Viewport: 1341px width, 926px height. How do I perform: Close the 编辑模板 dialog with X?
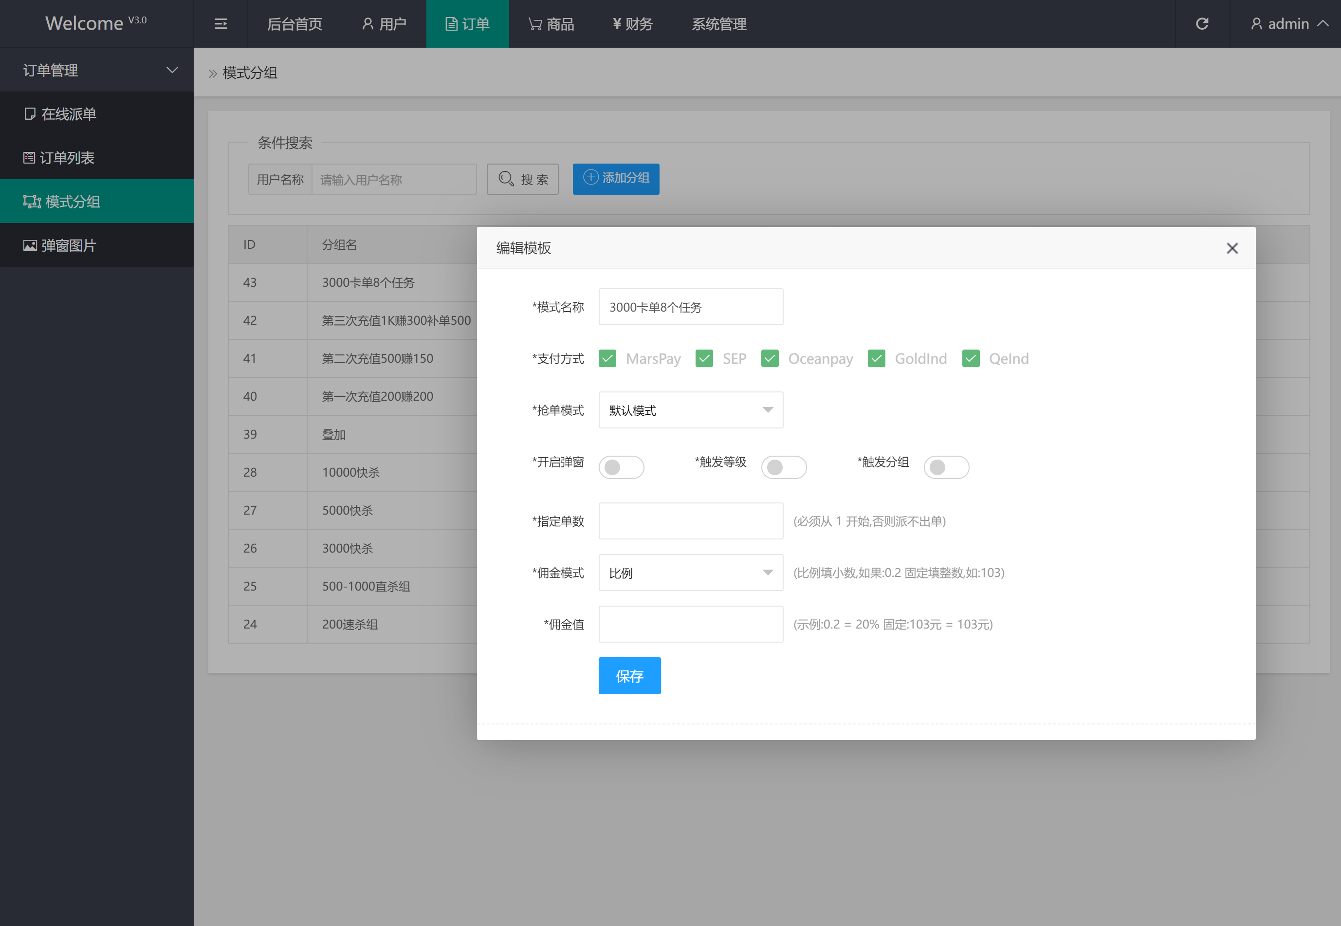coord(1232,248)
